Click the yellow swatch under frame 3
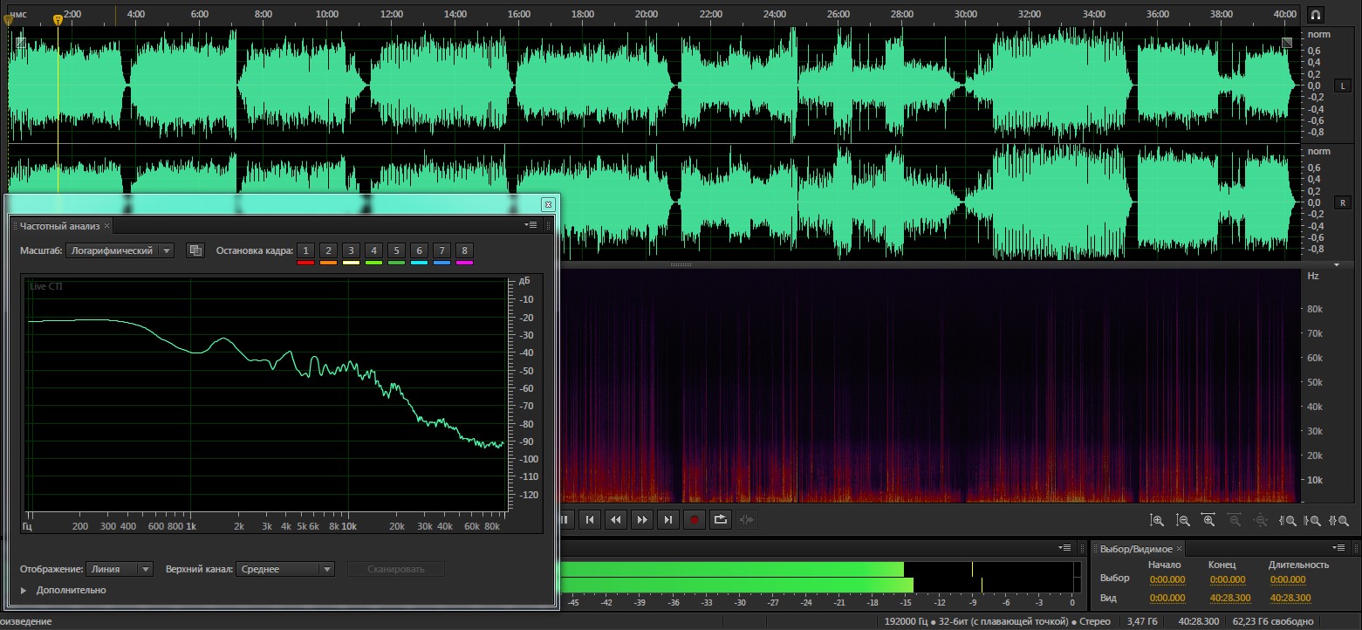This screenshot has width=1362, height=630. (351, 262)
